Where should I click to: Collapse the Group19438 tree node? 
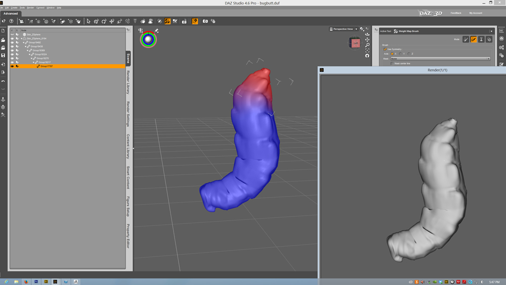pyautogui.click(x=25, y=46)
